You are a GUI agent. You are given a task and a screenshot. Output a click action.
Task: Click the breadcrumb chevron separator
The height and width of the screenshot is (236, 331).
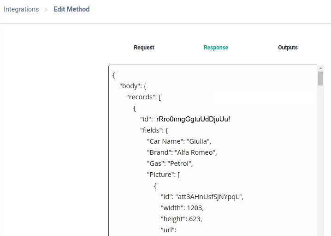pyautogui.click(x=46, y=10)
